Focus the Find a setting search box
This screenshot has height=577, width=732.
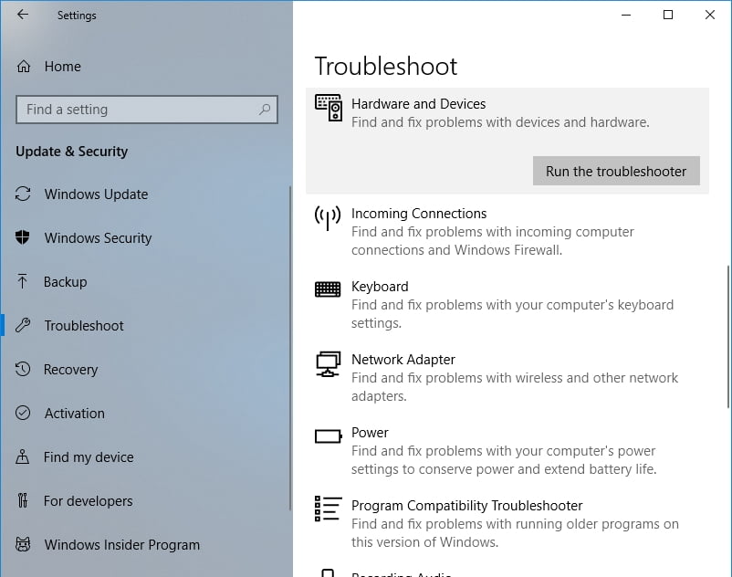tap(137, 110)
